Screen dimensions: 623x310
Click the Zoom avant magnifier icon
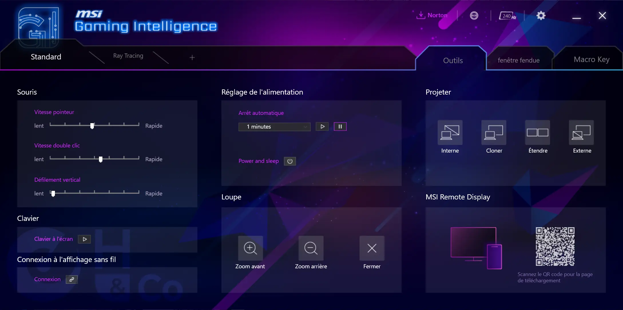click(250, 248)
